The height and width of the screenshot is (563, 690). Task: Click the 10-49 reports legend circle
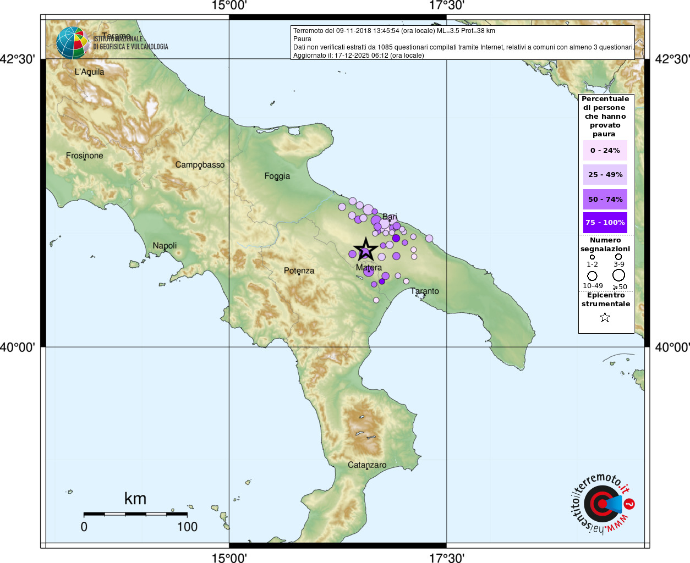tap(592, 275)
